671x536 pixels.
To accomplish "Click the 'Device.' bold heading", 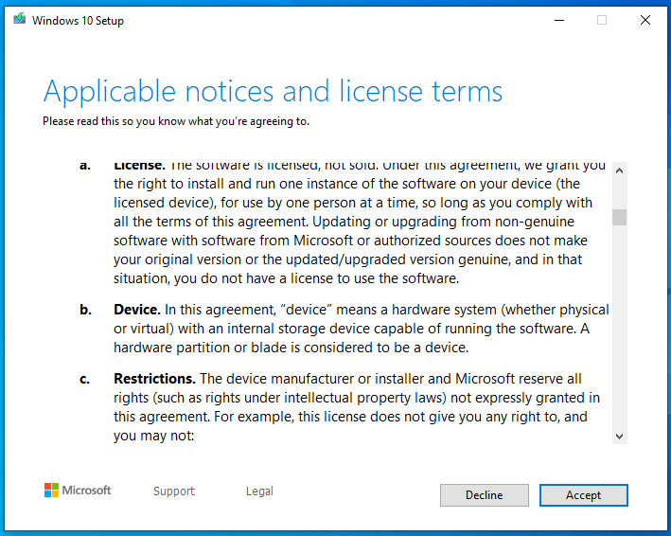I will point(137,310).
